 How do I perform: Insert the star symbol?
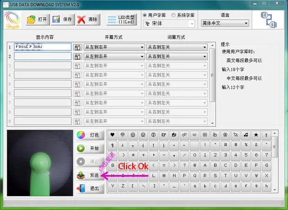pyautogui.click(x=256, y=135)
